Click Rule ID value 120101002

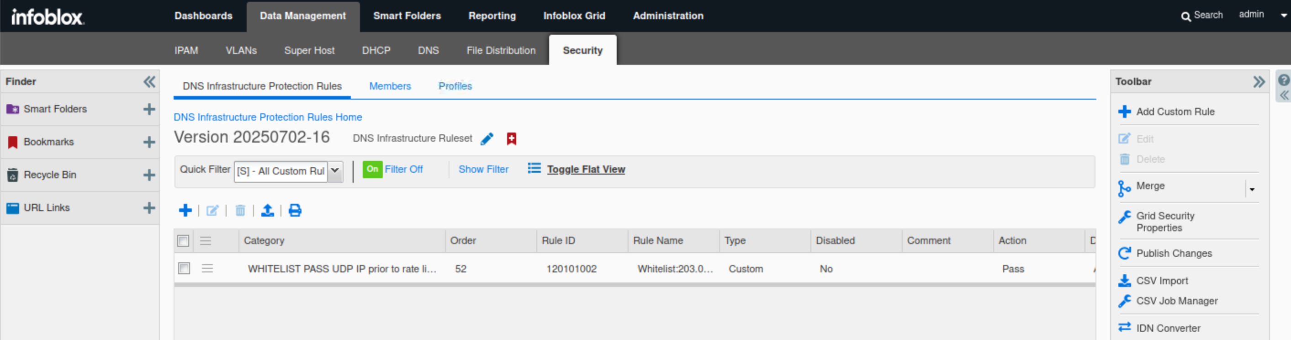point(571,269)
